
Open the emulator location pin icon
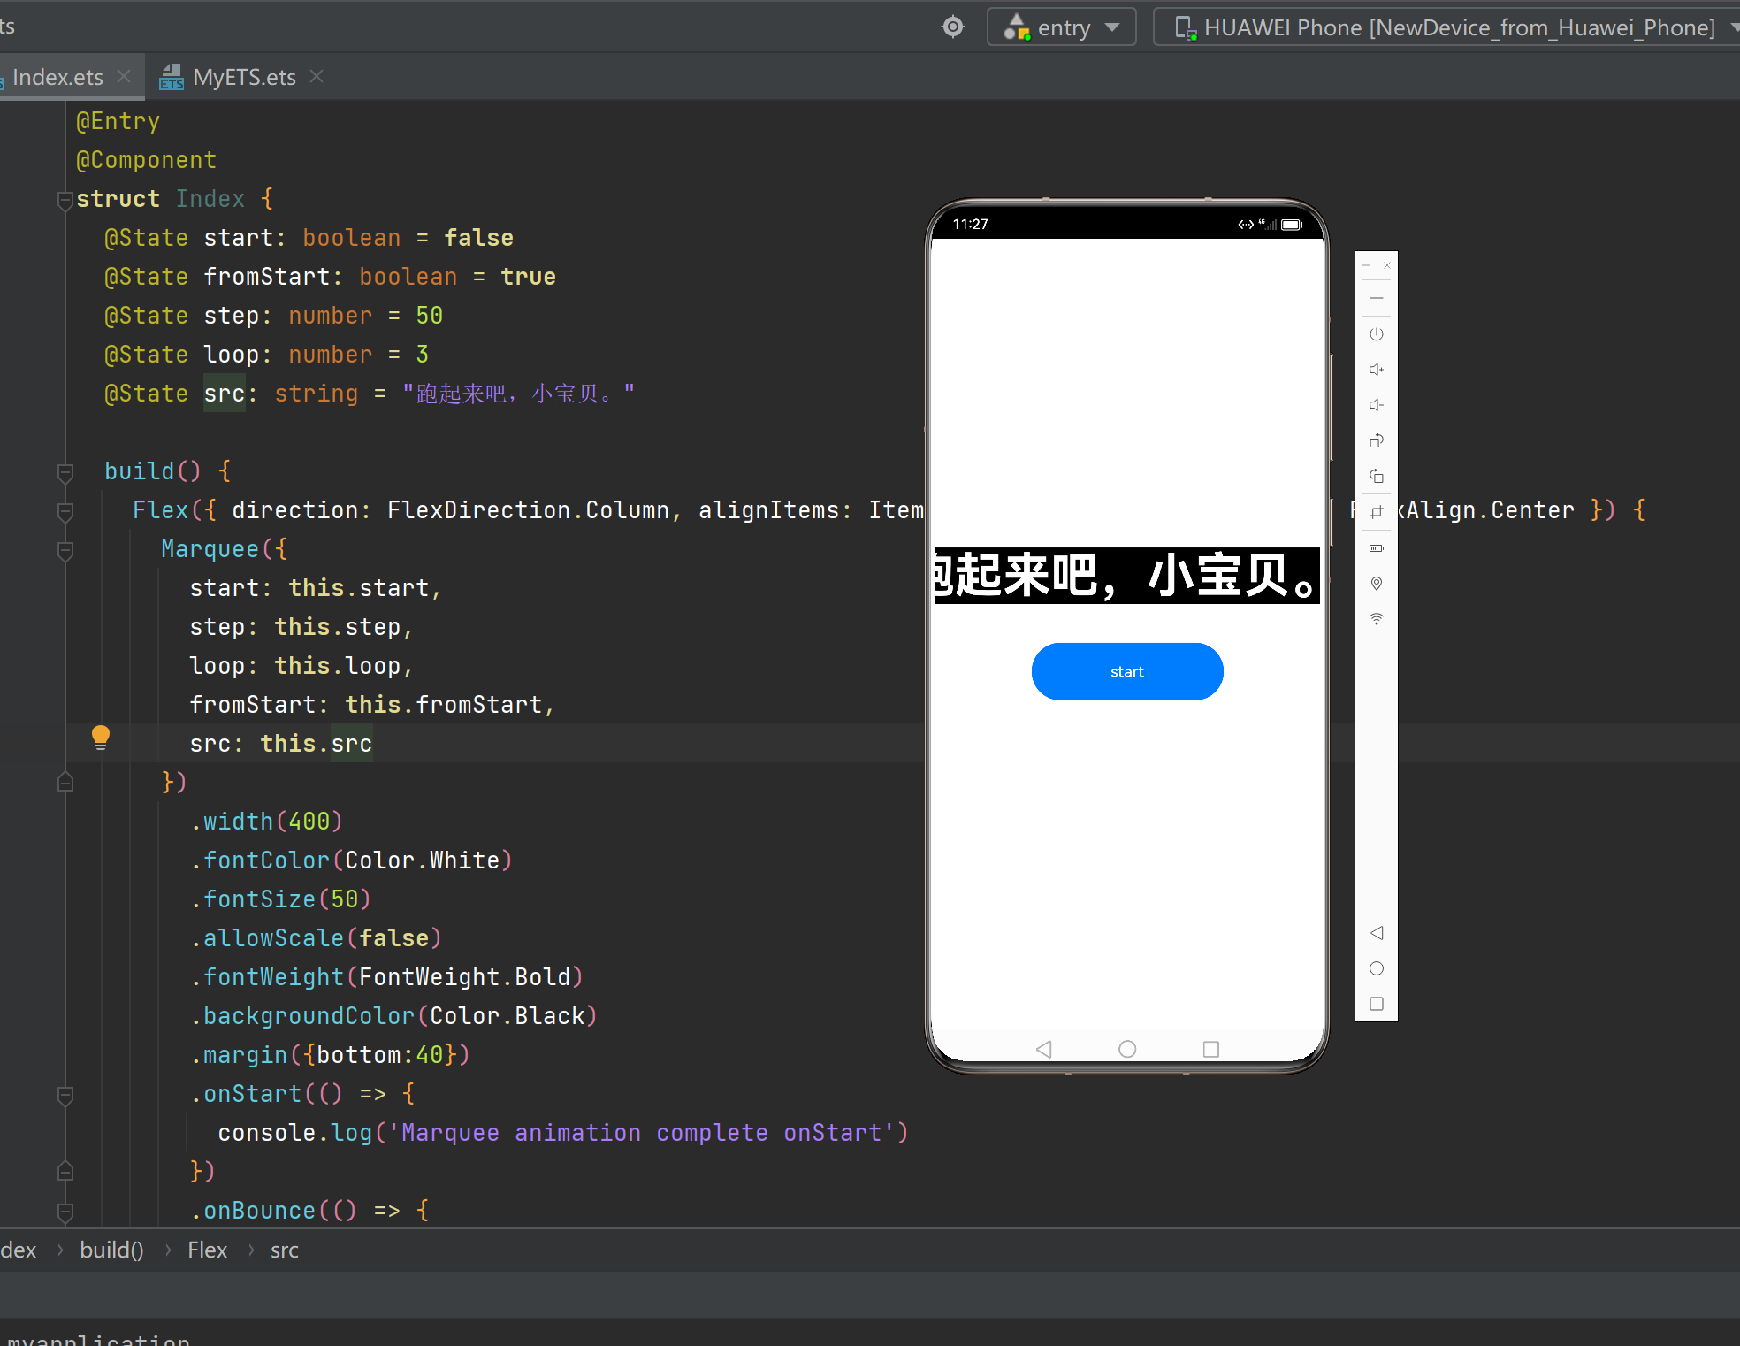coord(1376,584)
